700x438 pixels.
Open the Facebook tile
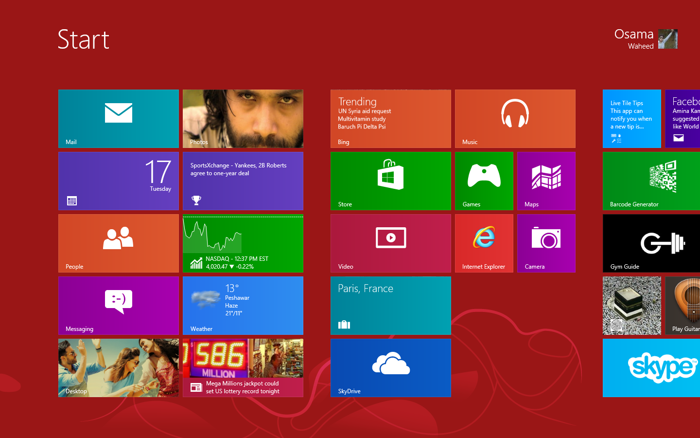682,119
